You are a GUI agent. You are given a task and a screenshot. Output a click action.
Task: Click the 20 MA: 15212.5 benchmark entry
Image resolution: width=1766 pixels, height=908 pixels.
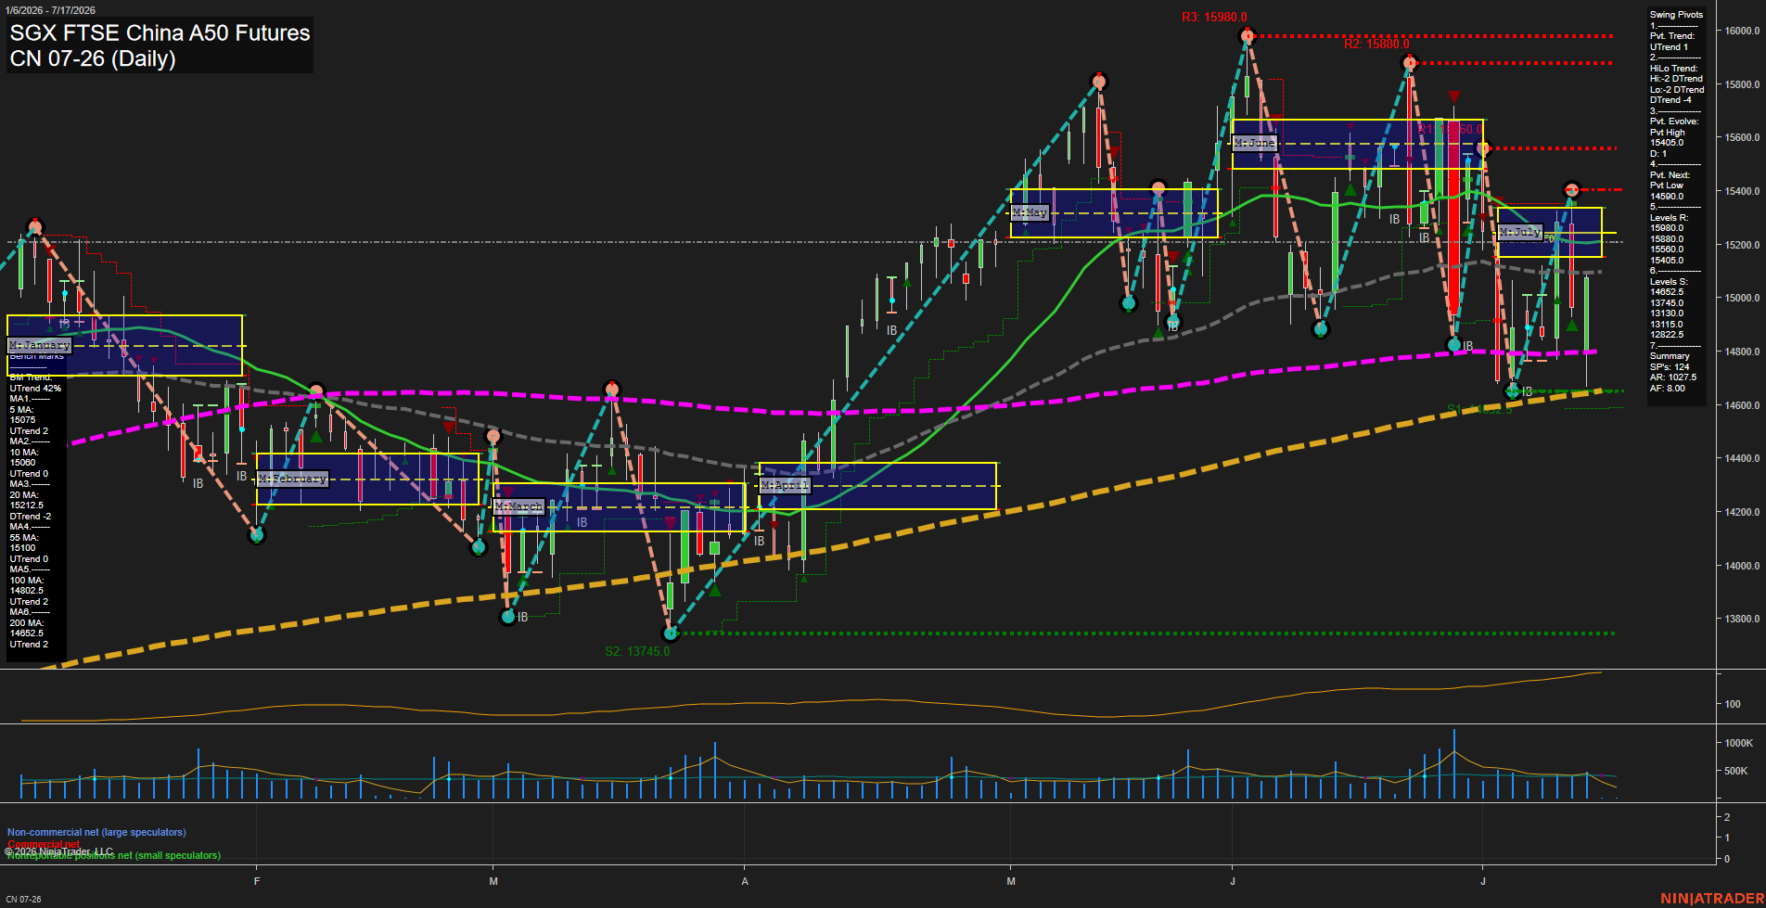27,501
